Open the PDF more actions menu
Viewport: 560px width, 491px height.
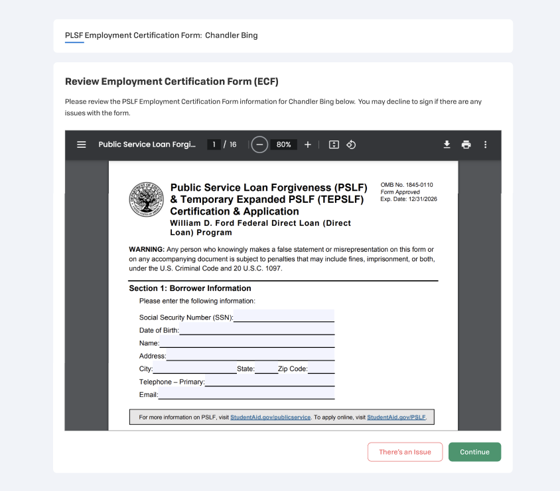[x=486, y=144]
